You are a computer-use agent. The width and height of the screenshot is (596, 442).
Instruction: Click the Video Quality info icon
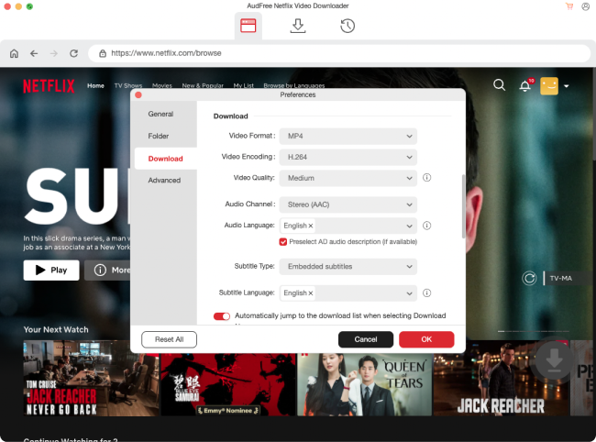point(427,178)
